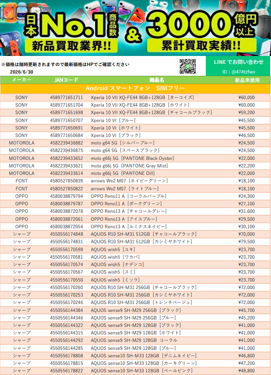Viewport: 271px width, 375px height.
Task: Click price ¥30,100 for Reno13 A ルミナスネイビー
Action: [x=247, y=226]
